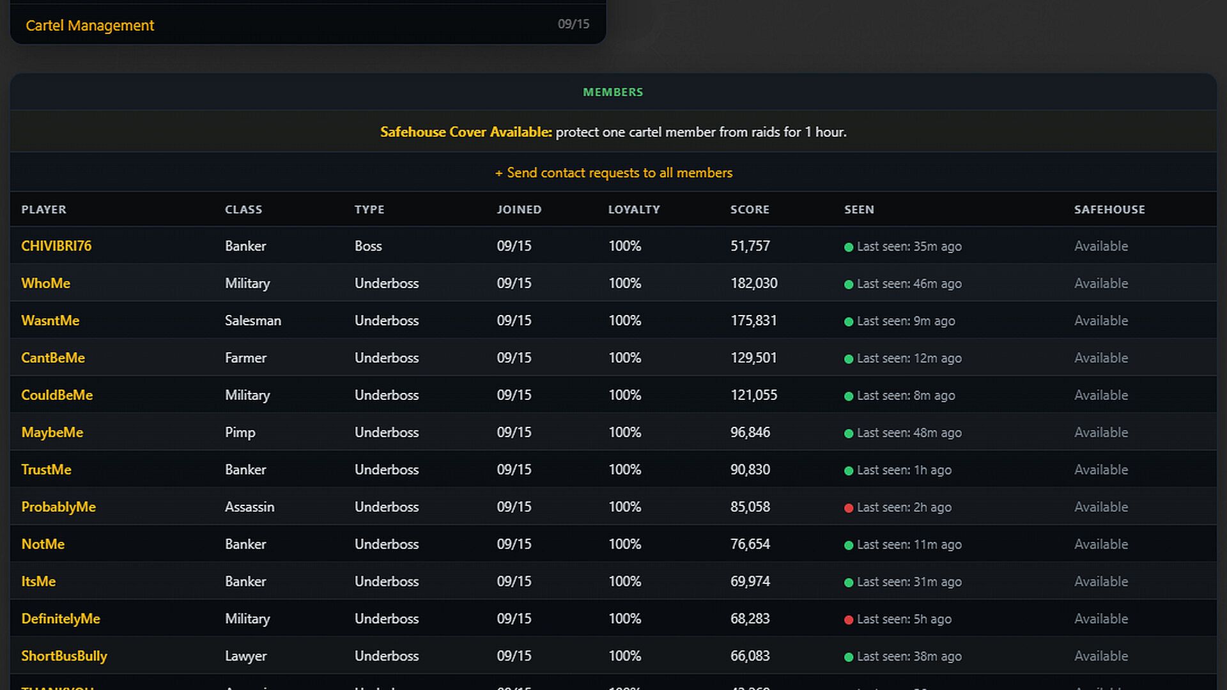Open WhoMe player profile

click(x=46, y=283)
